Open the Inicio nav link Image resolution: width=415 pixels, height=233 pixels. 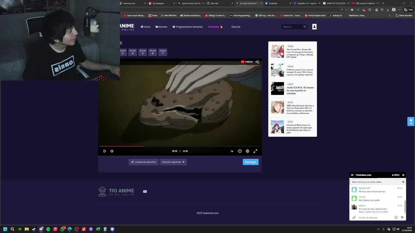(145, 27)
